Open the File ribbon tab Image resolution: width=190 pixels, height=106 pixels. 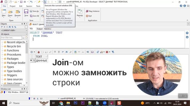(4, 6)
